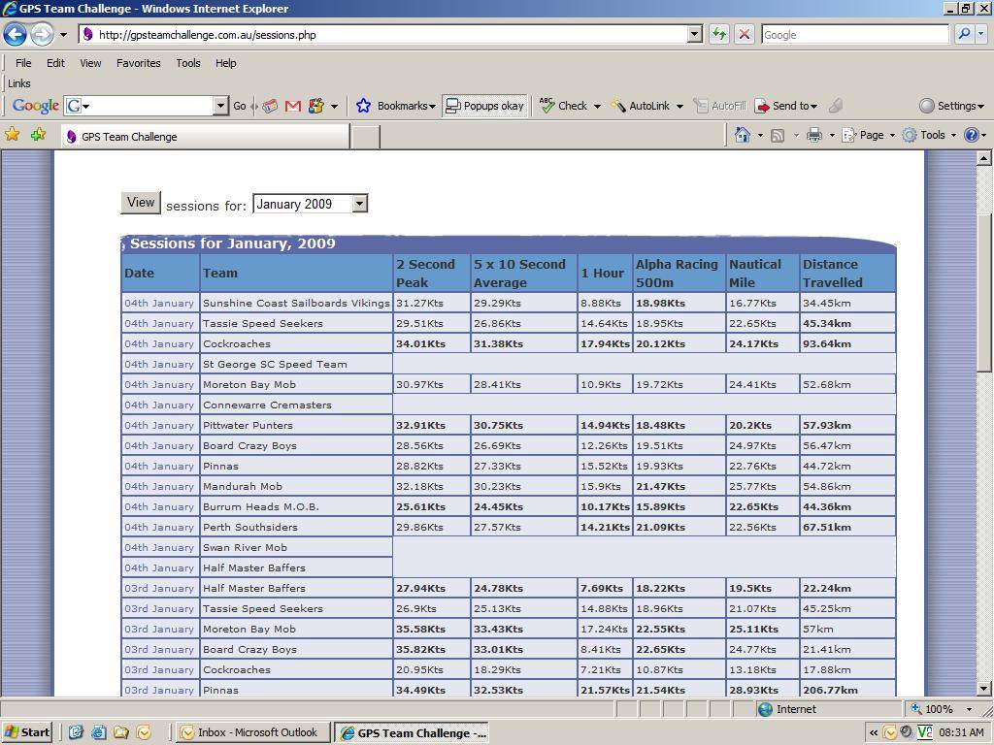Screen dimensions: 994x745
Task: Click the RSS feeds icon
Action: point(778,136)
